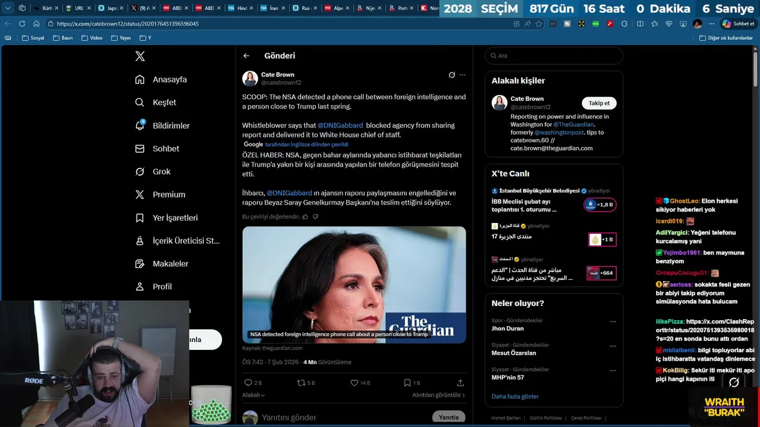Reload the page with refresh icon
This screenshot has width=760, height=427.
(22, 24)
